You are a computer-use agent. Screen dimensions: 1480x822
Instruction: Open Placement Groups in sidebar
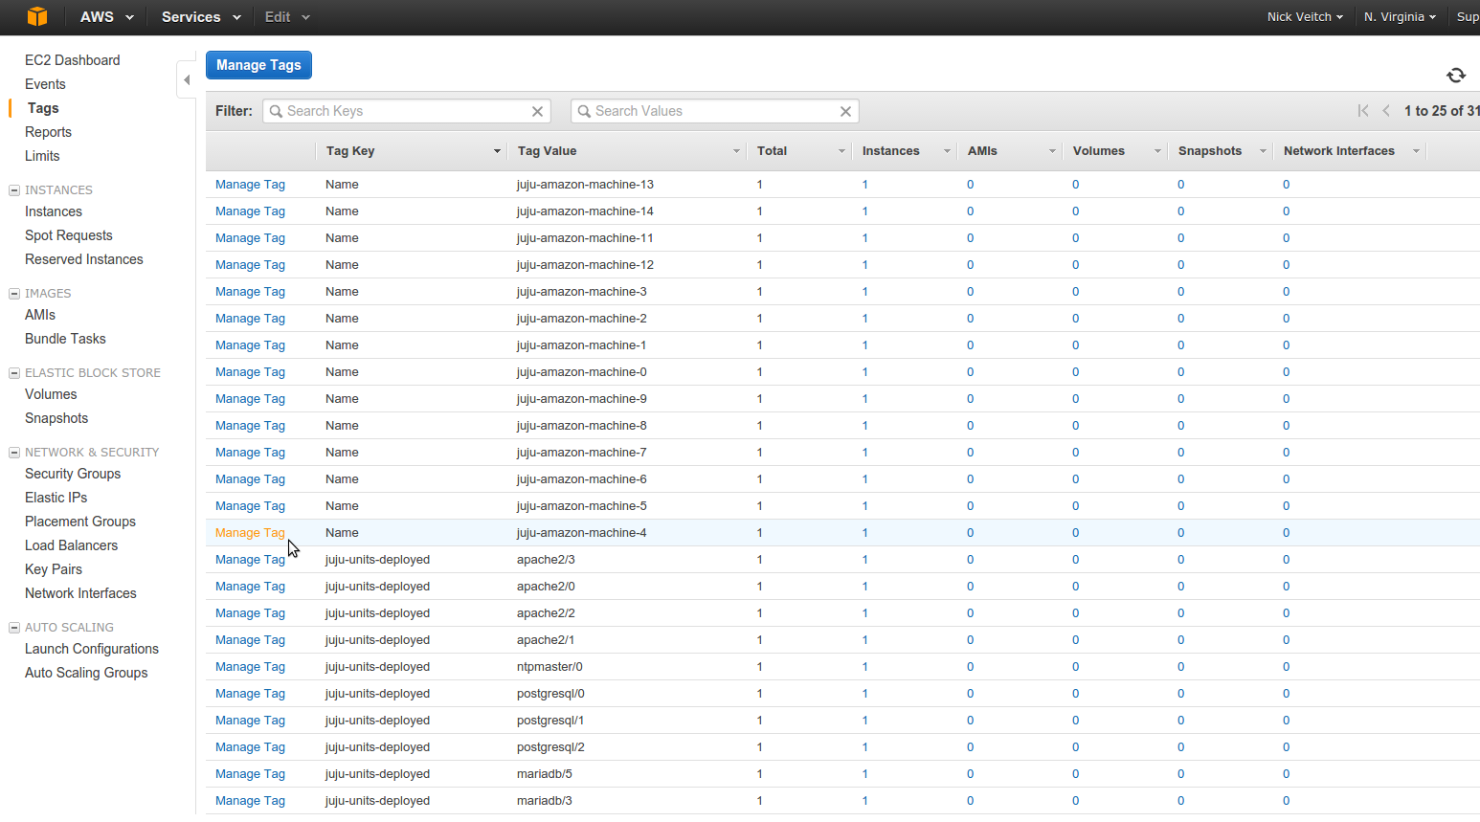pos(80,522)
